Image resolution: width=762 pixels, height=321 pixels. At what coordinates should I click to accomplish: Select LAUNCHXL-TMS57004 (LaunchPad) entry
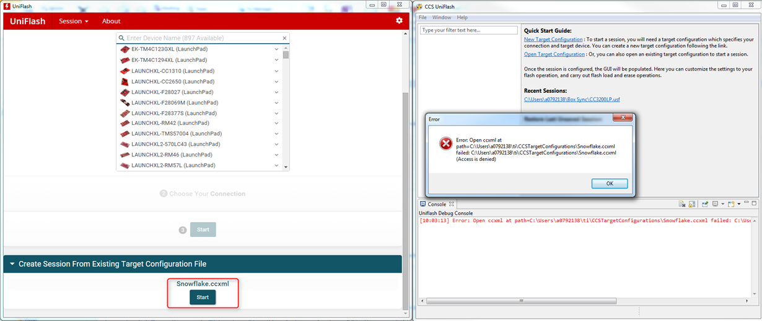177,134
